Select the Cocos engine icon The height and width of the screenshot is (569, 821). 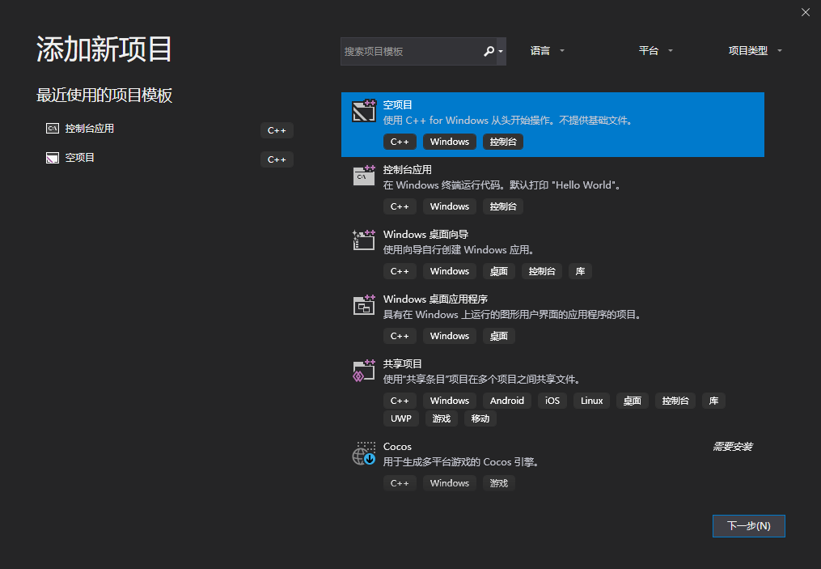click(x=363, y=454)
